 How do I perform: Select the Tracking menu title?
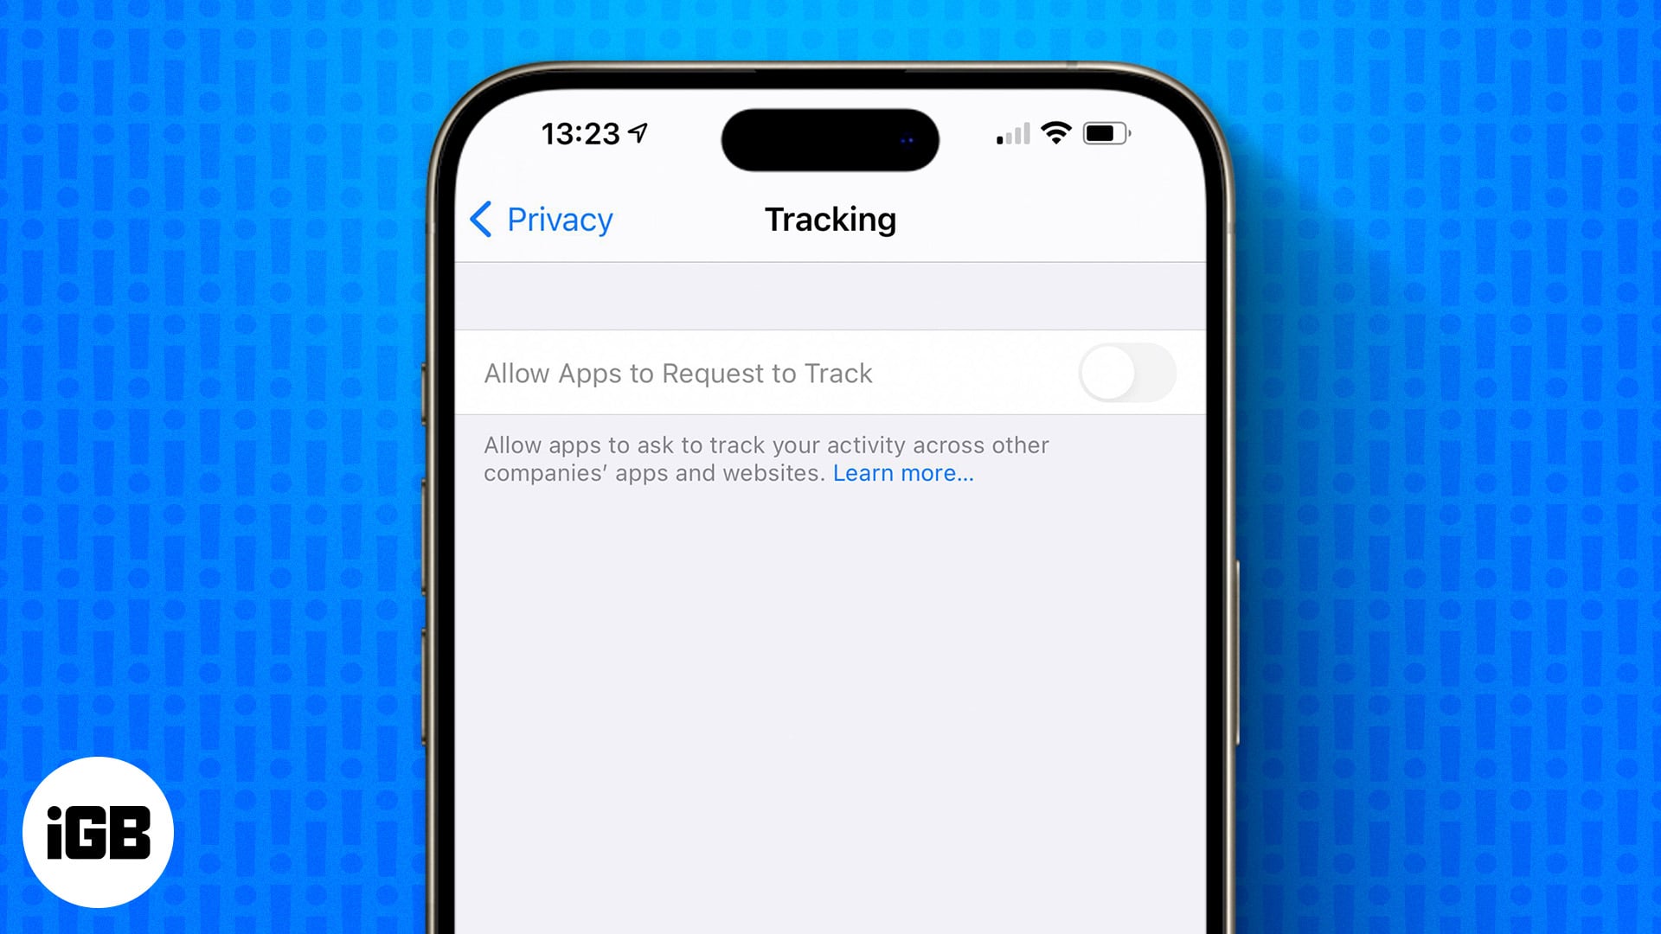click(x=830, y=219)
